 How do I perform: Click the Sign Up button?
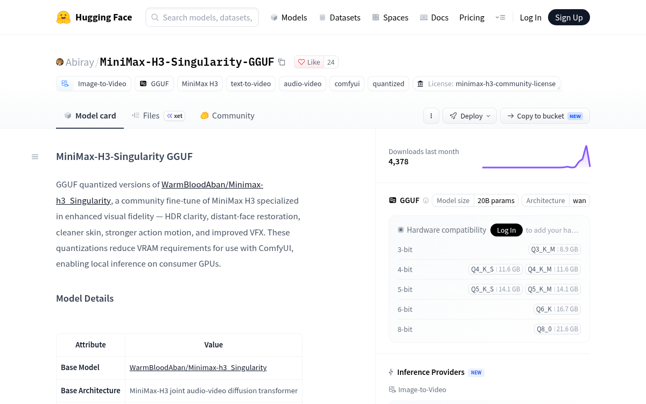[x=569, y=17]
